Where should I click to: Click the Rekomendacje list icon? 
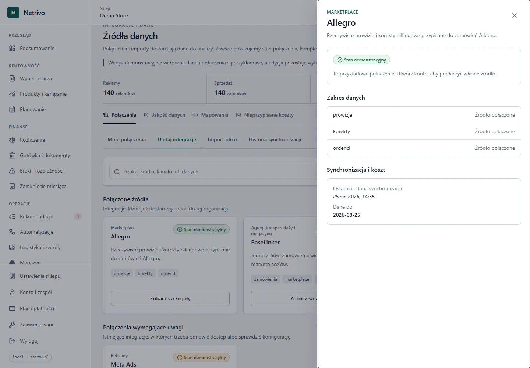click(12, 216)
